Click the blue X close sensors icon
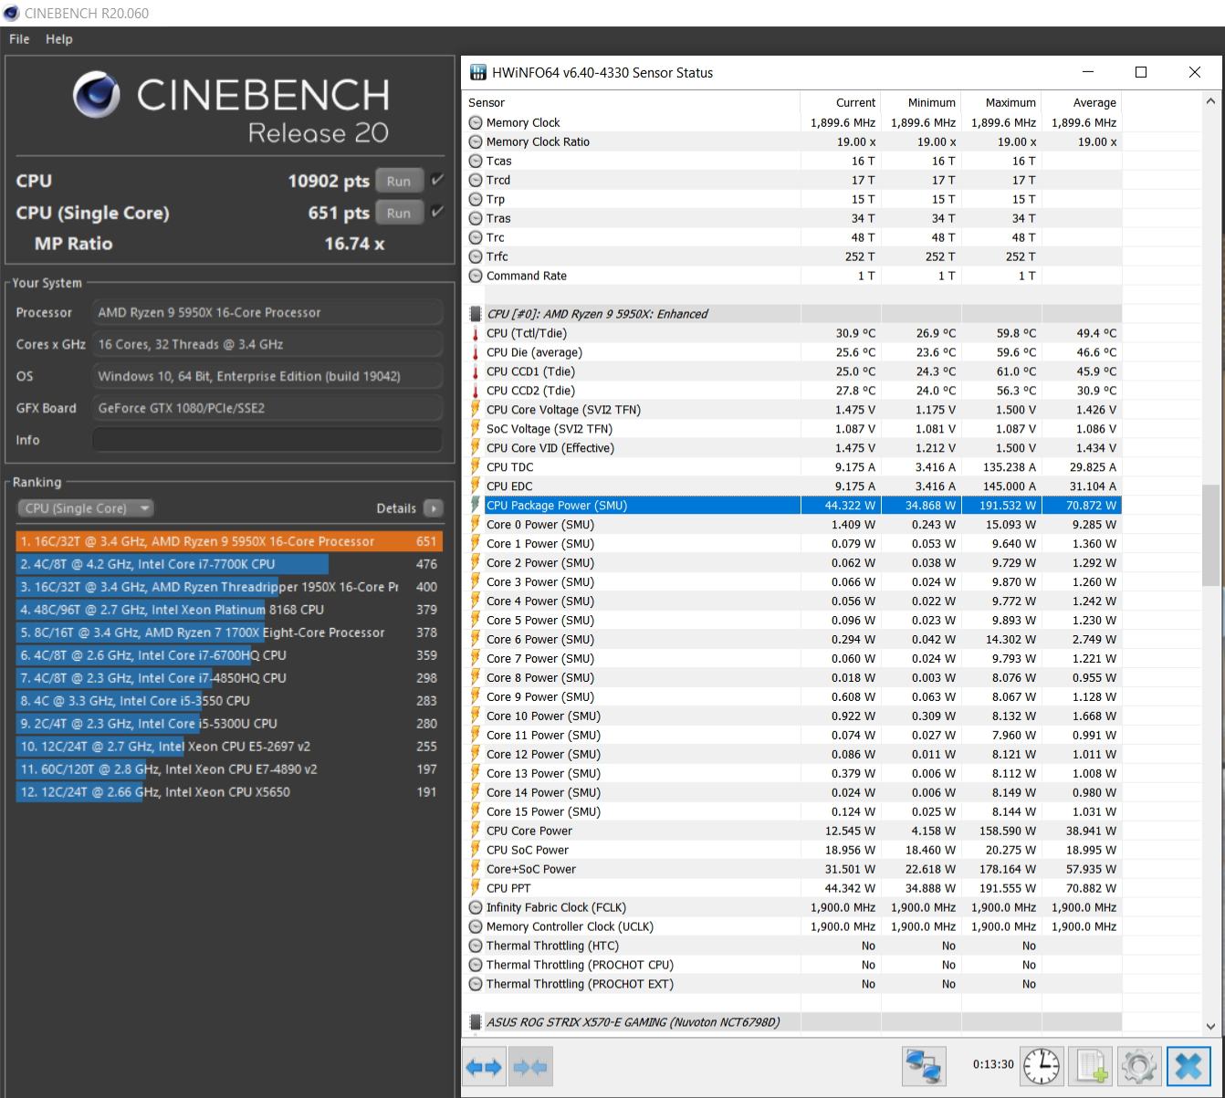Image resolution: width=1225 pixels, height=1098 pixels. (1188, 1065)
